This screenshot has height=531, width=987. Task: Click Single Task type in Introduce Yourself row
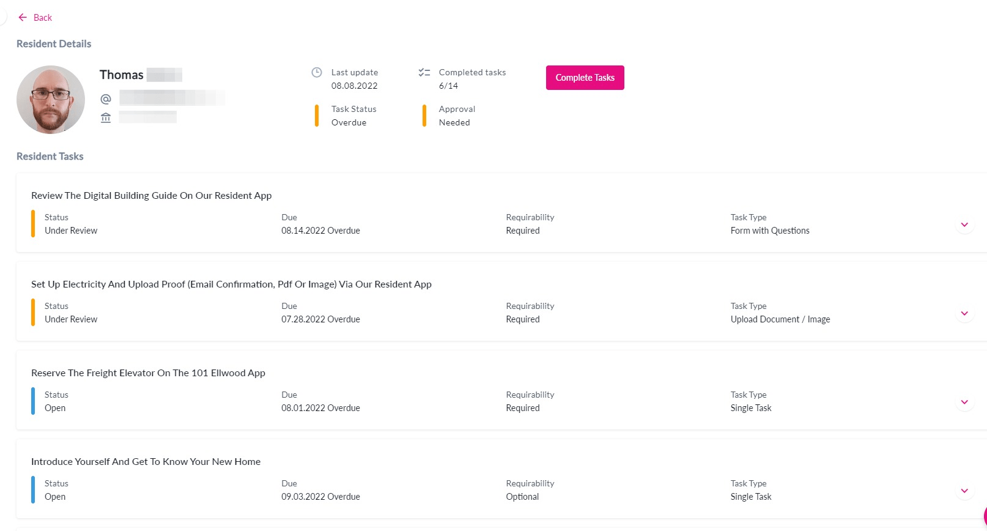pos(751,497)
